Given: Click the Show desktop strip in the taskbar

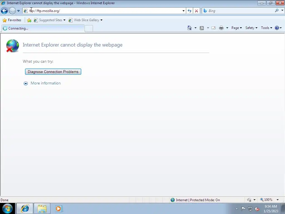Looking at the screenshot, I should (x=283, y=208).
